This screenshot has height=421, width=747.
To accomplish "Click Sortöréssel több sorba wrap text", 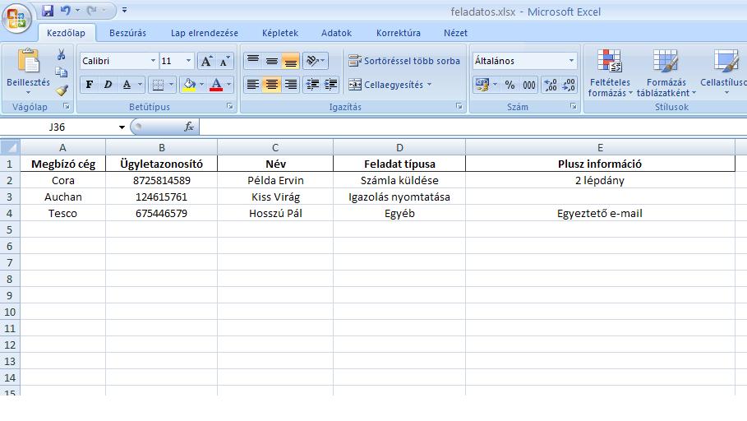I will click(404, 61).
